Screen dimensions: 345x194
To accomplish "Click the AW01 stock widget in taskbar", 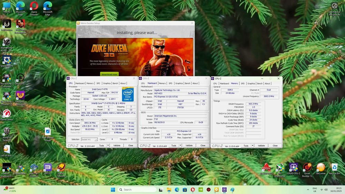I will (x=9, y=190).
